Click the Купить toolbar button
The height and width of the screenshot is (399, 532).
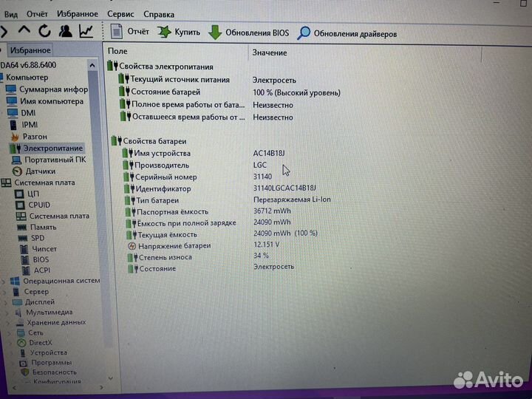(179, 33)
